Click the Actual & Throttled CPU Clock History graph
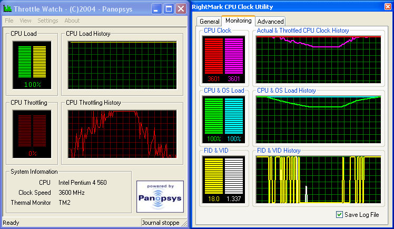The width and height of the screenshot is (394, 229). coord(318,59)
